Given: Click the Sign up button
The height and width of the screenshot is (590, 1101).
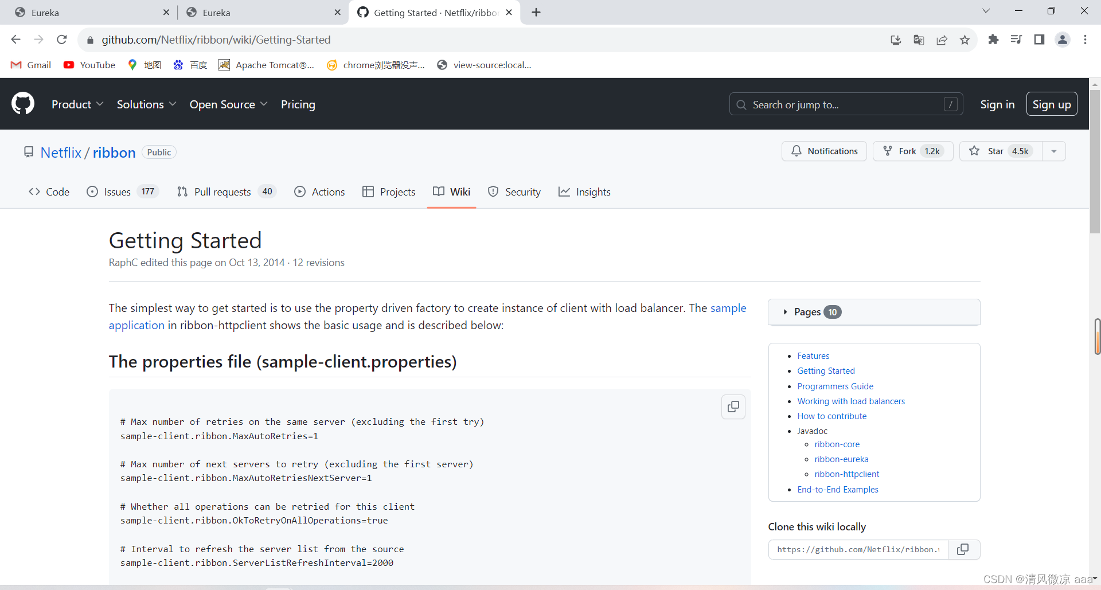Looking at the screenshot, I should [1052, 104].
